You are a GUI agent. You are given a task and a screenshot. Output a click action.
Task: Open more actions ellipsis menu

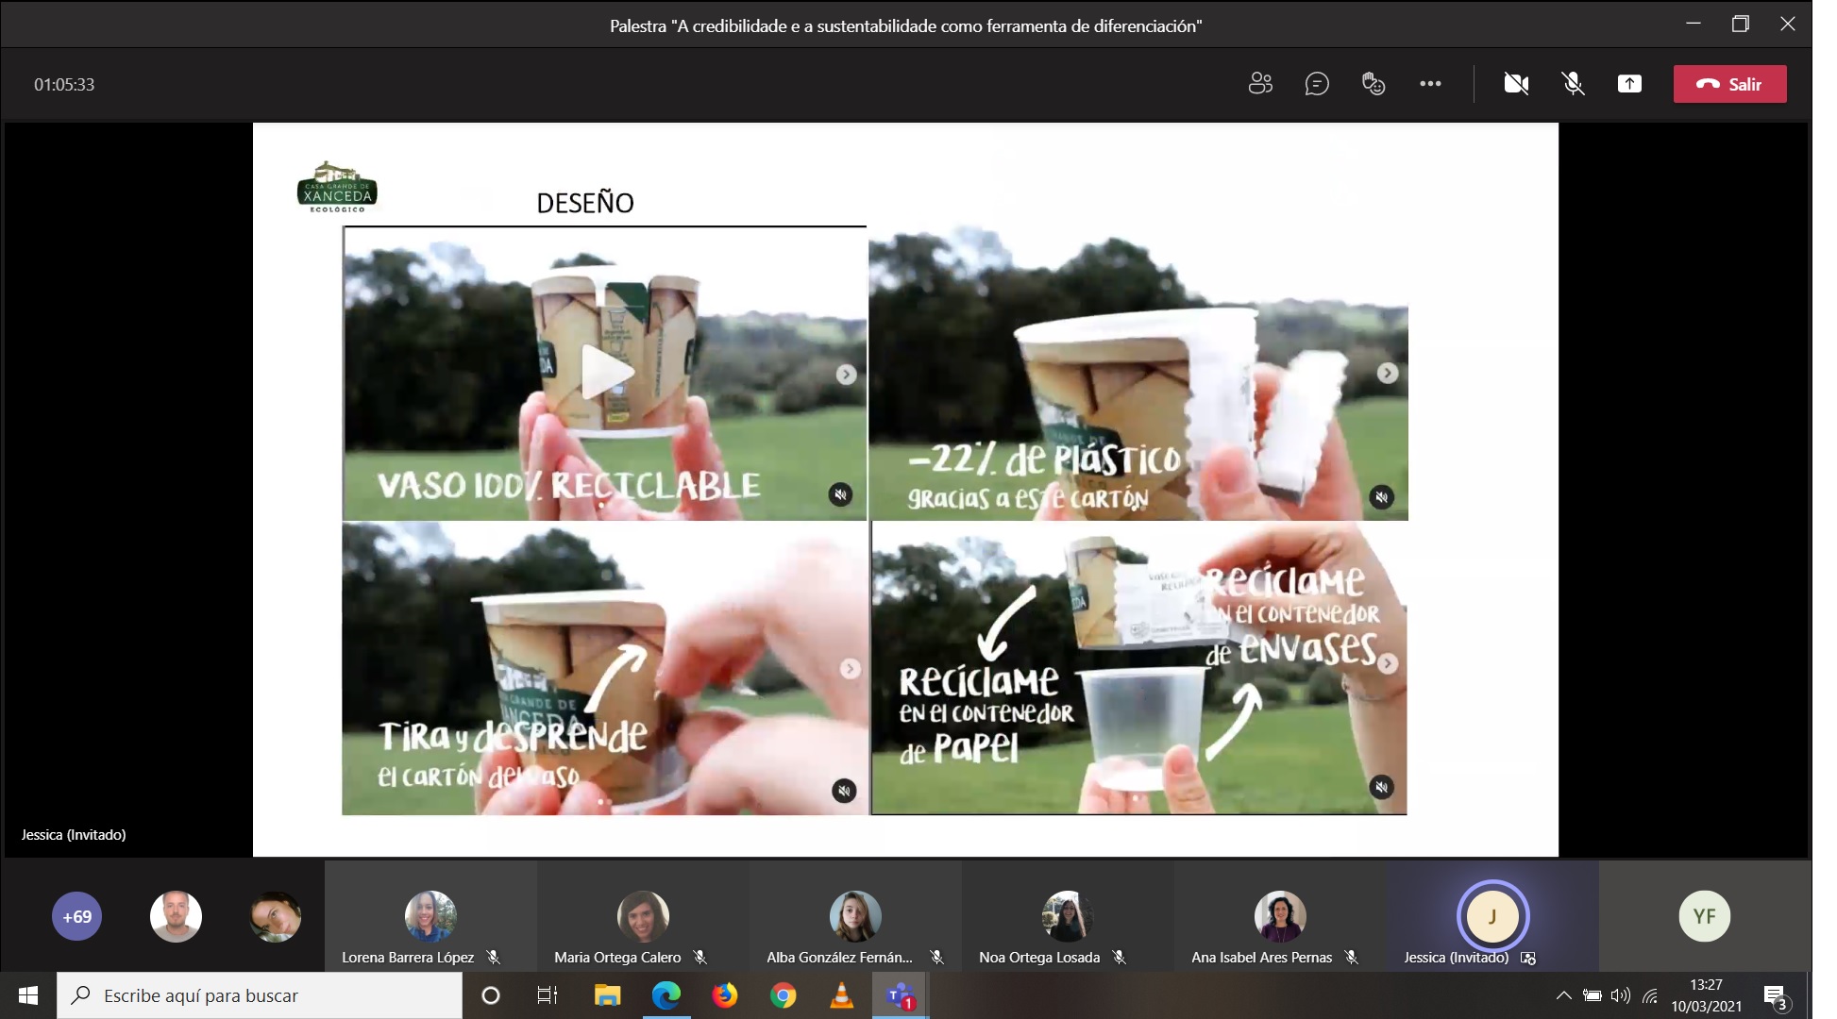pos(1430,84)
